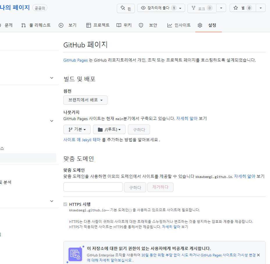The height and width of the screenshot is (264, 270).
Task: Click the star count badge 0
Action: click(x=249, y=8)
